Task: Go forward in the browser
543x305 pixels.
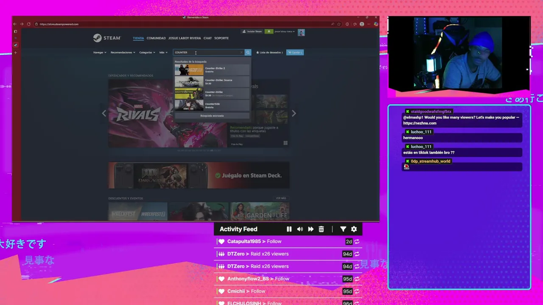Action: pos(22,24)
